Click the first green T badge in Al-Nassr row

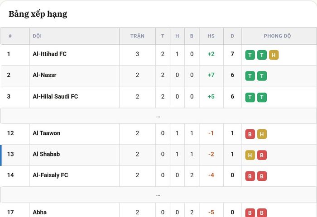[x=250, y=76]
